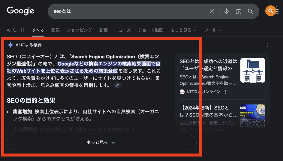The height and width of the screenshot is (161, 283).
Task: Click the NTTコム オンライン source name
Action: (x=203, y=92)
